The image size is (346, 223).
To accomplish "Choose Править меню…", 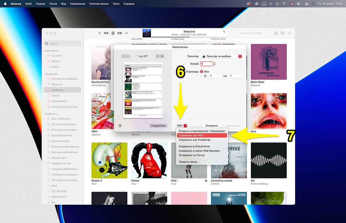I will [202, 162].
